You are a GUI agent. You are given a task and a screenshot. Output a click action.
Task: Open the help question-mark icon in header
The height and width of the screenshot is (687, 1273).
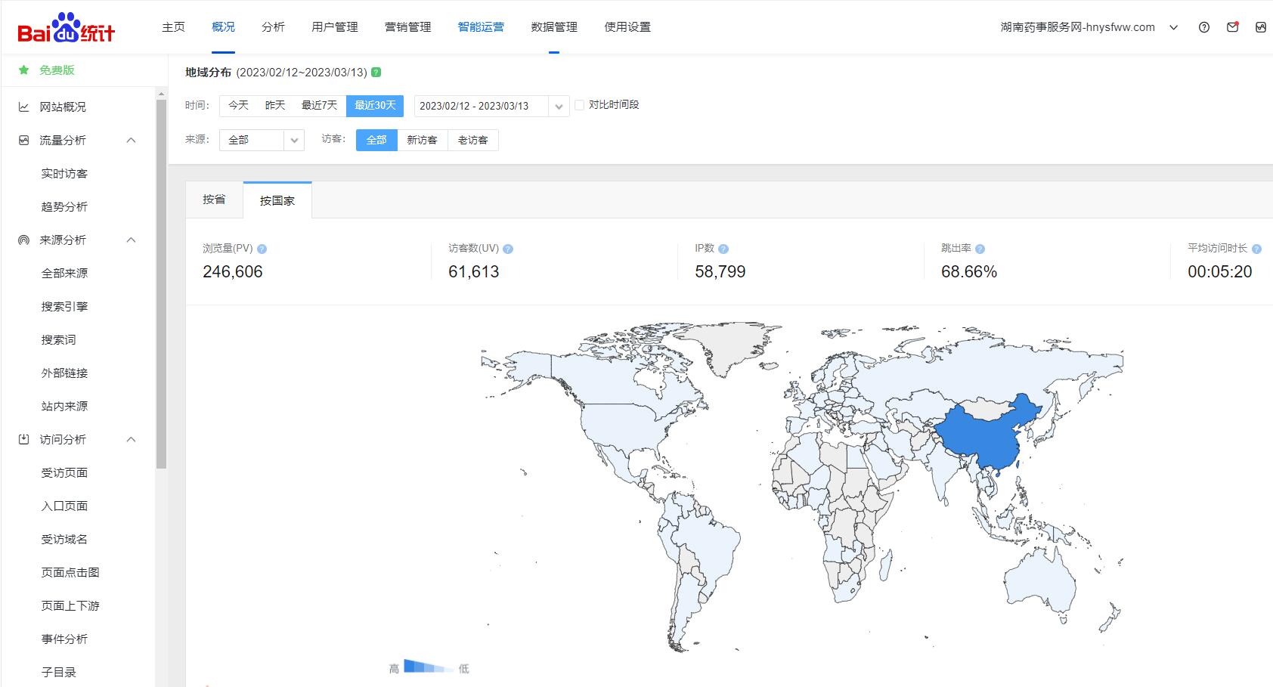coord(1204,27)
